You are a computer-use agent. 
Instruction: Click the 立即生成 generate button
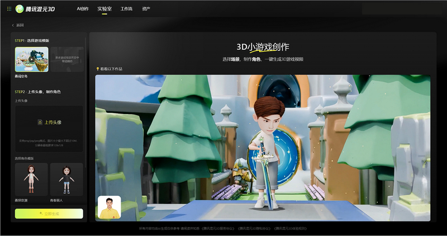[49, 214]
